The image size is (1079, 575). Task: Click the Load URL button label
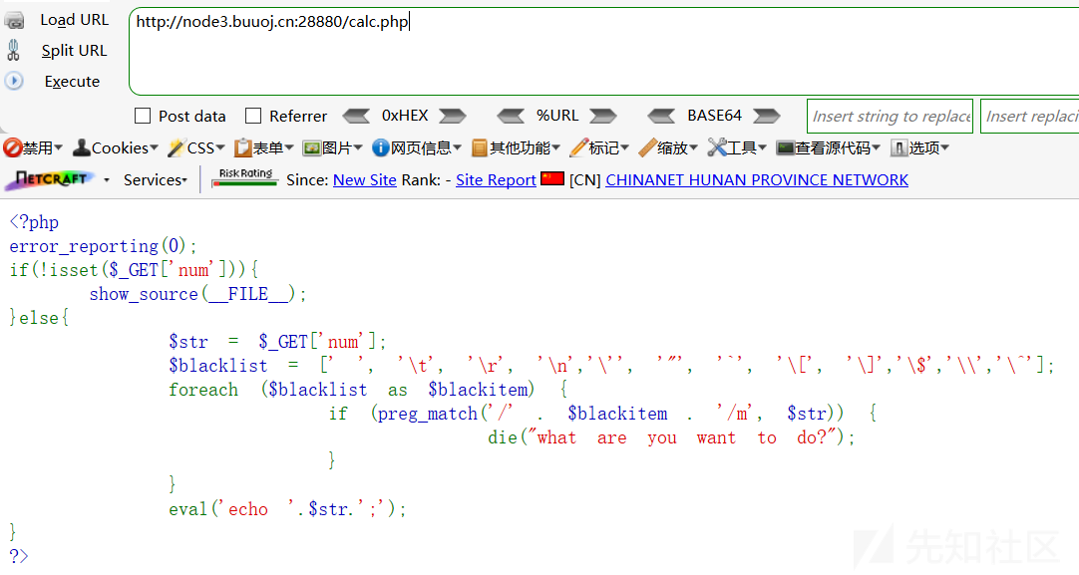(x=75, y=20)
